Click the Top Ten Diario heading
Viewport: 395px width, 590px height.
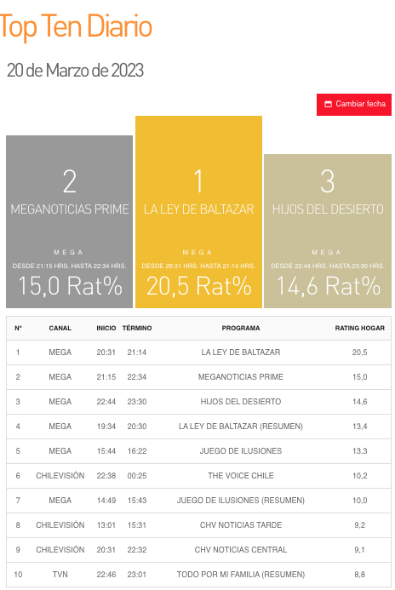pos(76,26)
